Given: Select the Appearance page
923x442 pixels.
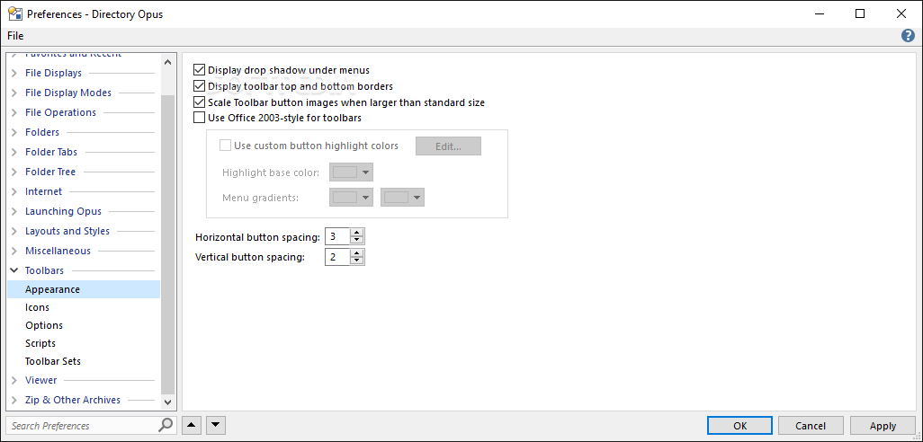Looking at the screenshot, I should point(83,289).
